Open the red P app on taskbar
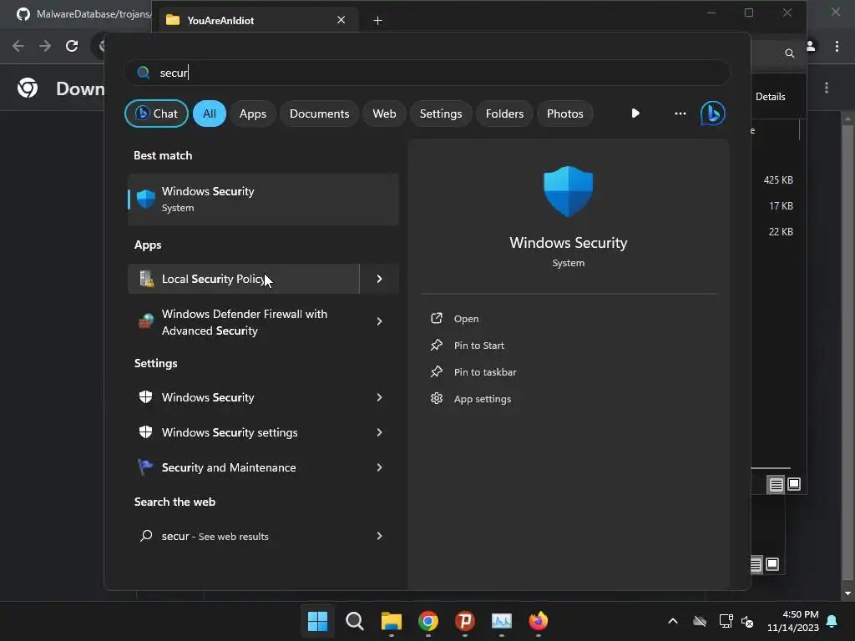The image size is (855, 641). 464,621
